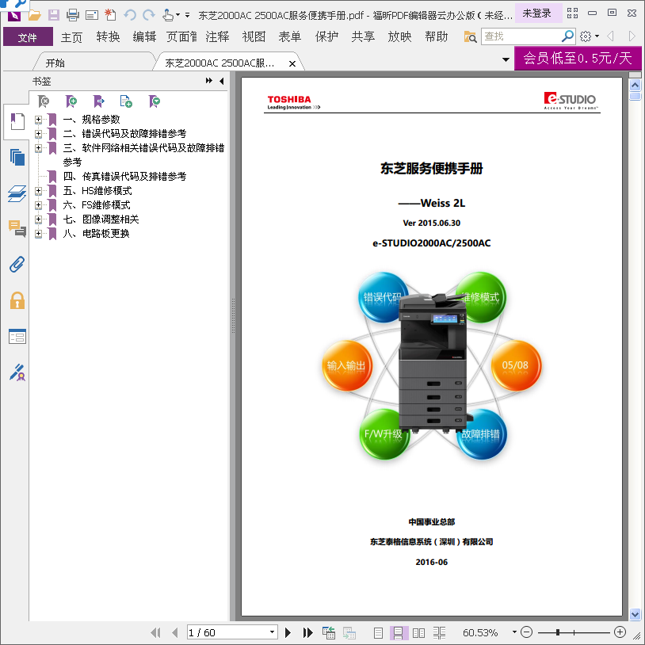Click the bookmark page-add icon
Viewport: 645px width, 645px height.
click(x=126, y=101)
